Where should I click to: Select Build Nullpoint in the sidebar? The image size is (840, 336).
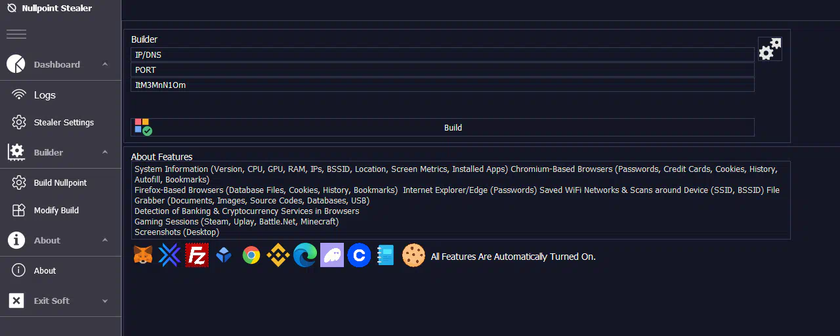pos(60,182)
